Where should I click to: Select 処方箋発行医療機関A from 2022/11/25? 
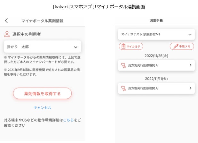click(x=143, y=65)
